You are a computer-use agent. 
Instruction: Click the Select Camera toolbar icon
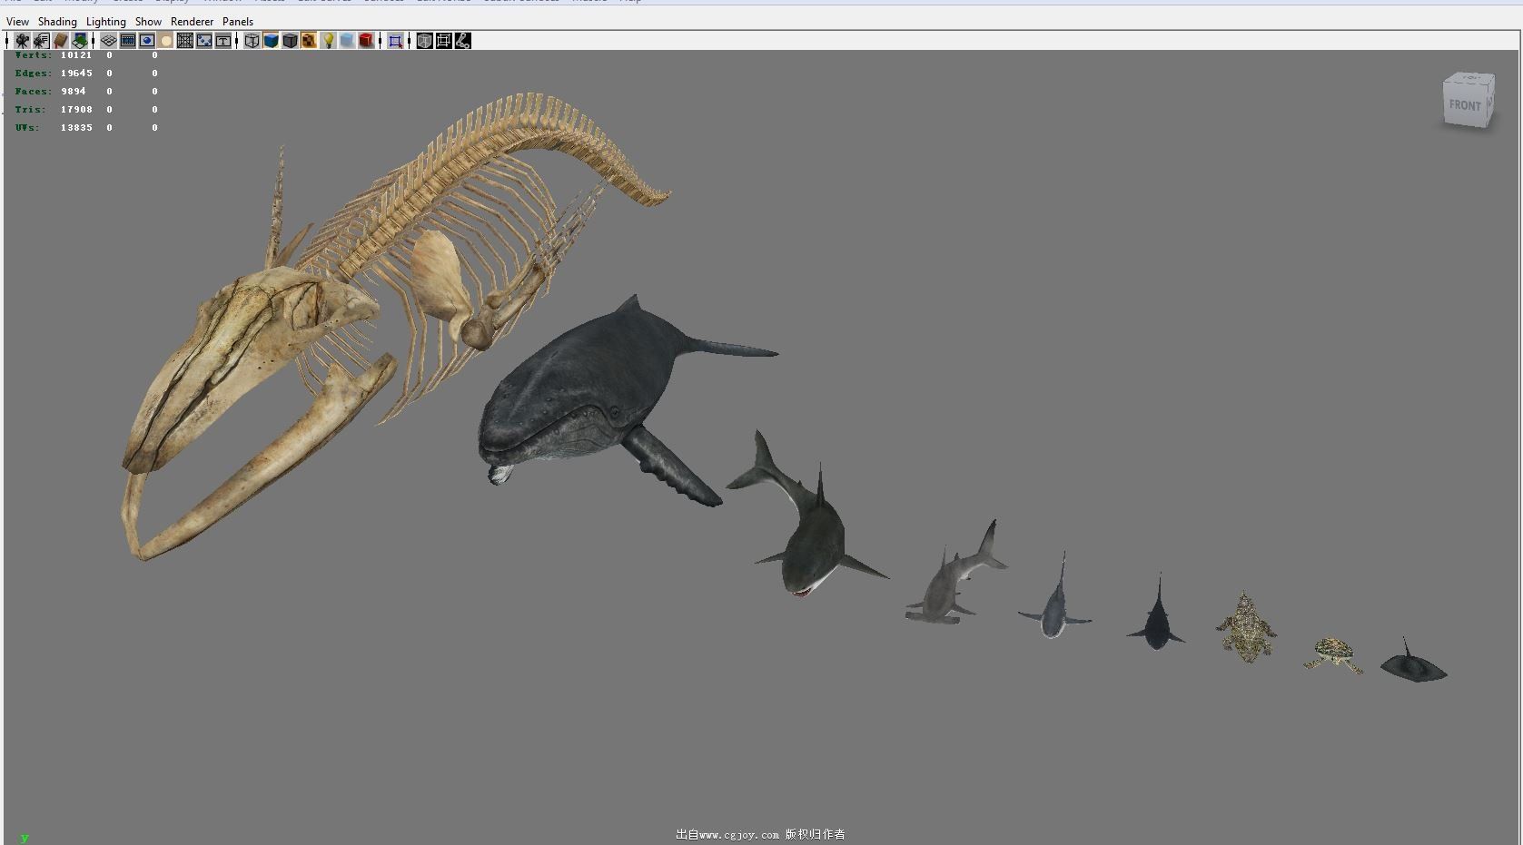pos(22,41)
